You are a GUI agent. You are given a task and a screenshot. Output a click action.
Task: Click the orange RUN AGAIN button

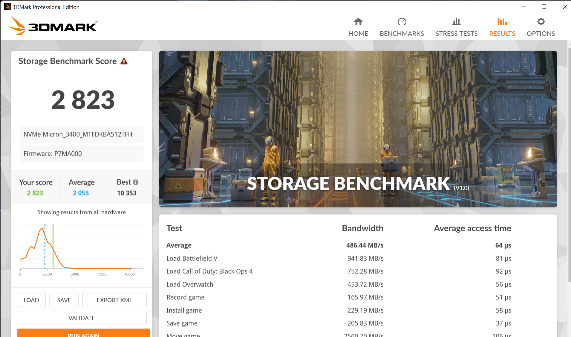[x=83, y=333]
